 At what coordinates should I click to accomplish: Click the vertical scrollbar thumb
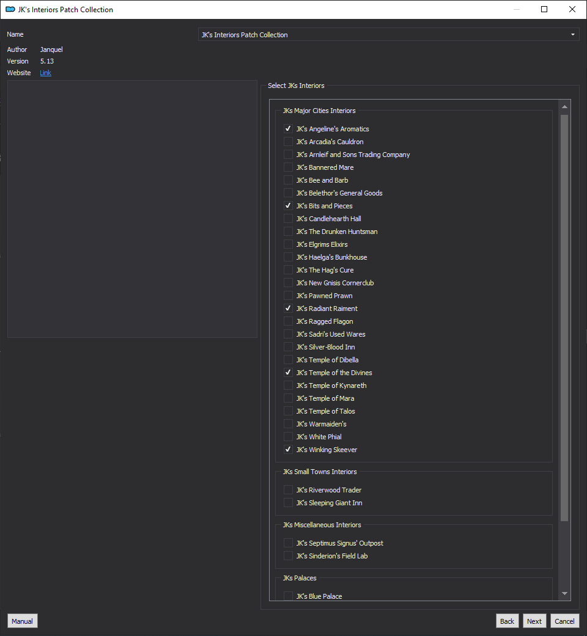click(x=564, y=318)
